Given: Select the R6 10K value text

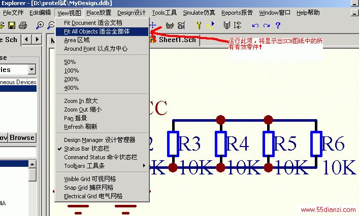Looking at the screenshot, I should tap(339, 167).
